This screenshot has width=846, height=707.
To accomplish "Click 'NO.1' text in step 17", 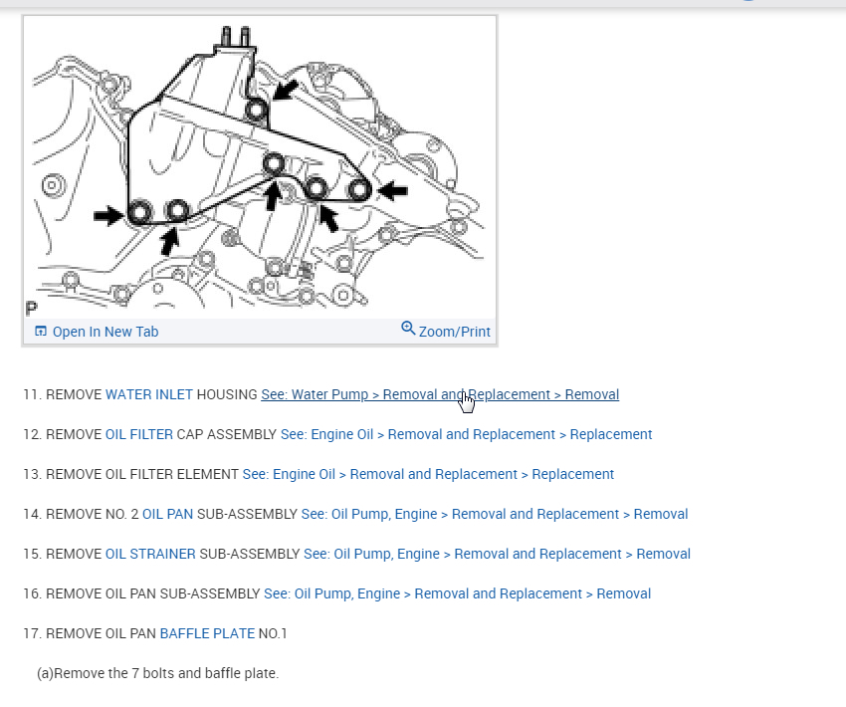I will click(273, 633).
